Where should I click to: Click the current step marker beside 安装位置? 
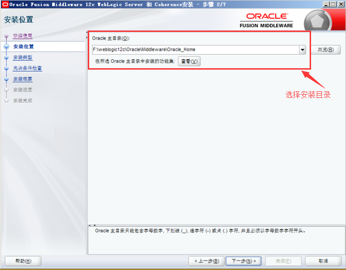point(6,47)
